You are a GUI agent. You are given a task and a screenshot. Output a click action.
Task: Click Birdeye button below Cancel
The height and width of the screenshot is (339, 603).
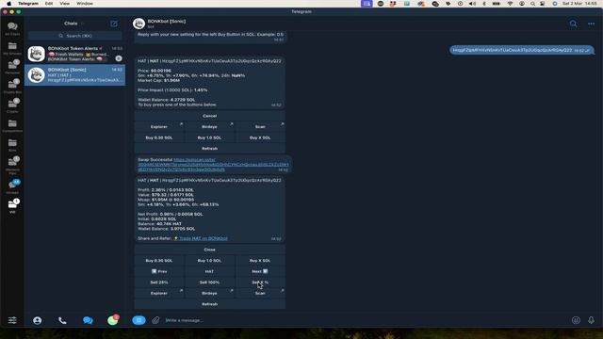click(x=209, y=126)
